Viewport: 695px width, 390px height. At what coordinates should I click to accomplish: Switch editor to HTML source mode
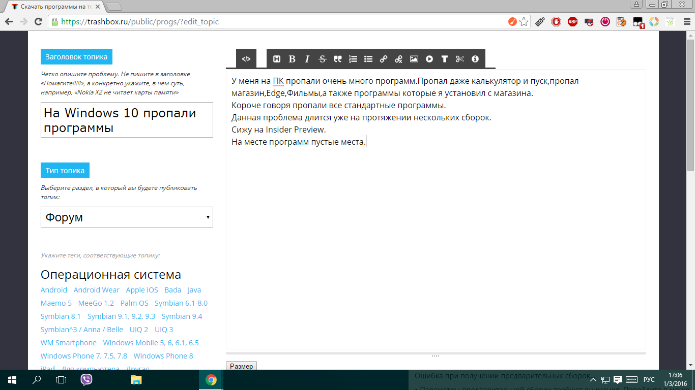(x=246, y=59)
